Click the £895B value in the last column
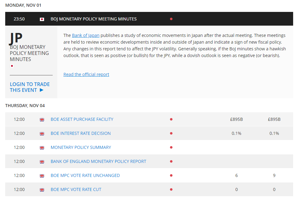This screenshot has height=198, width=306. tap(274, 119)
